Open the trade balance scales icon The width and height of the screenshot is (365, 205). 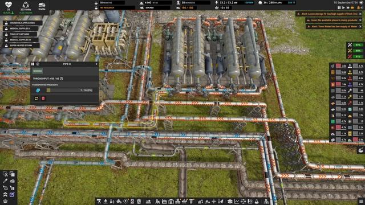(244, 201)
